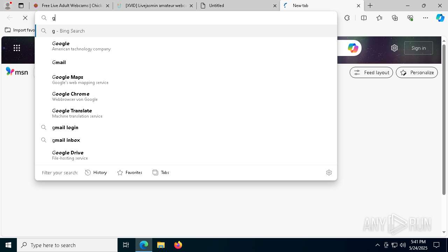Open Collections icon
The height and width of the screenshot is (252, 448).
tap(395, 18)
